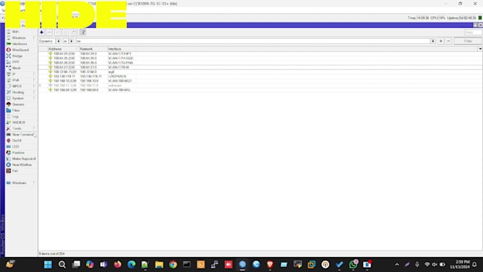
Task: Open WiFi from the sidebar
Action: [16, 32]
